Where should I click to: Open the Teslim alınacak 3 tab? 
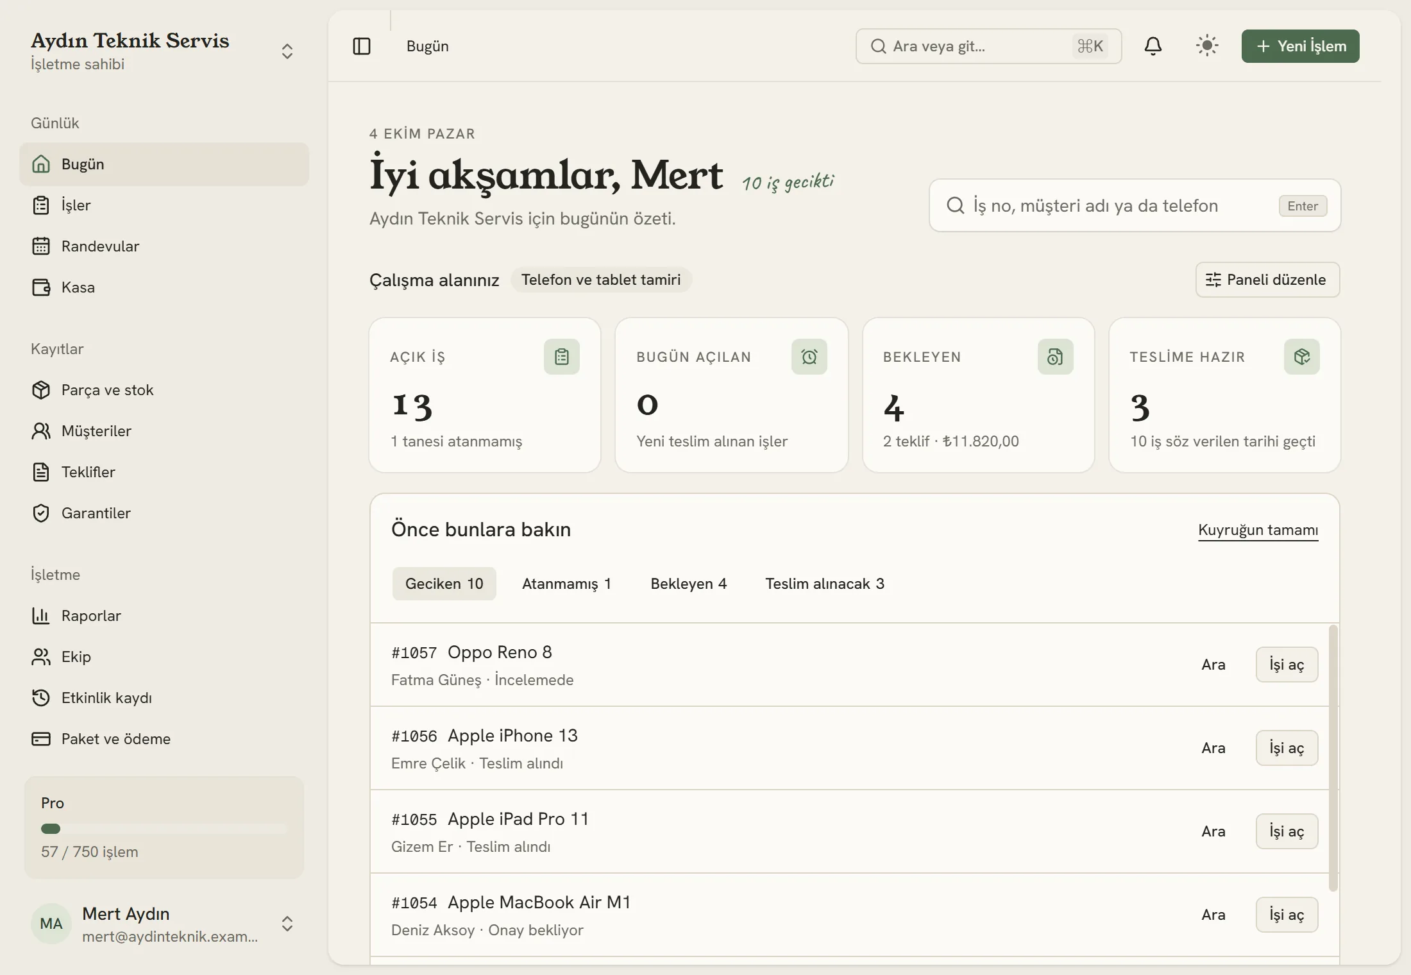coord(825,584)
